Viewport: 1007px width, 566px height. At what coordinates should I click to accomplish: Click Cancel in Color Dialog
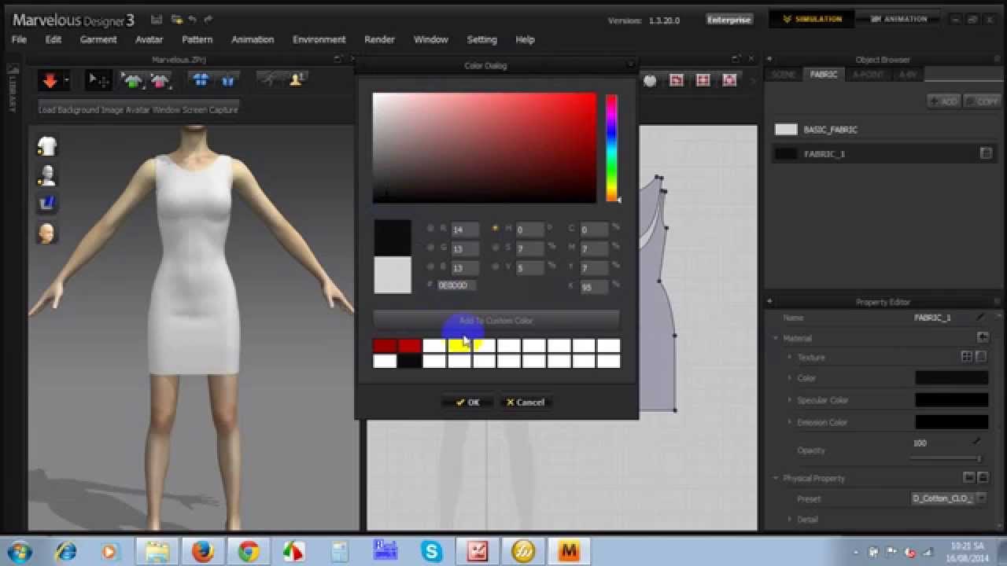point(526,402)
